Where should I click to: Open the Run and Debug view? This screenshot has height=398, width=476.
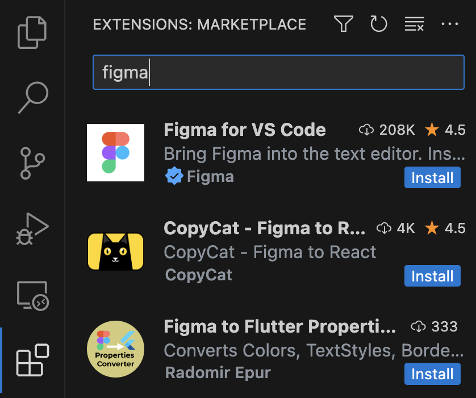click(x=32, y=230)
